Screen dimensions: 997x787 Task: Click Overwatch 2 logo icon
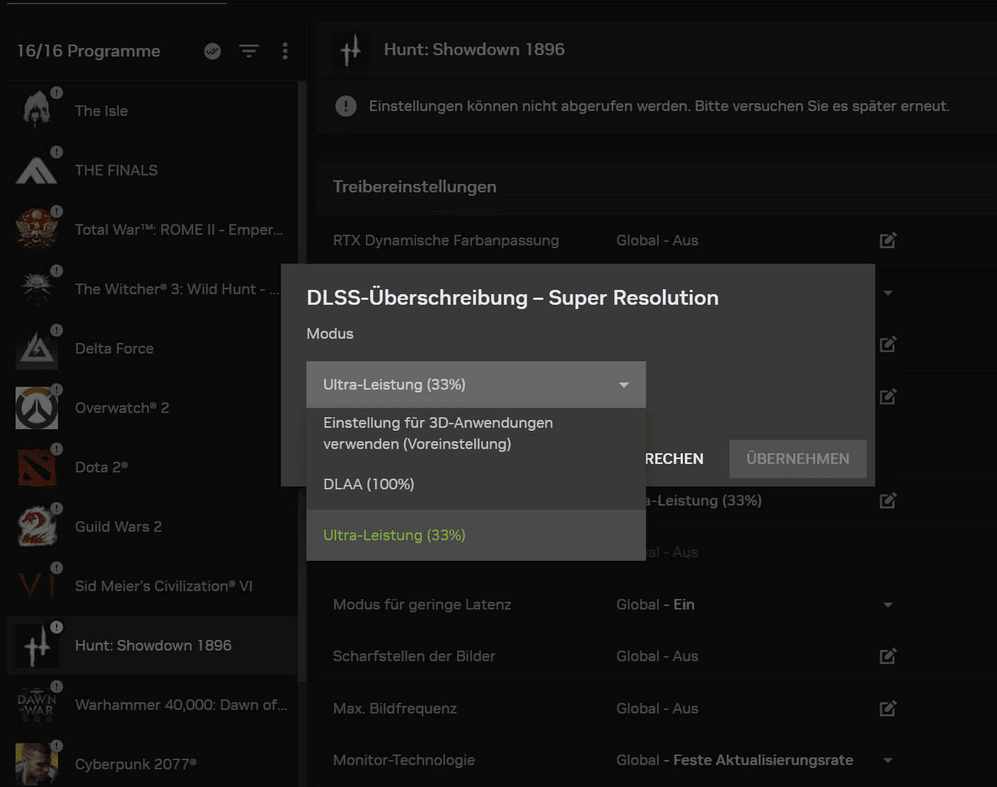coord(37,408)
